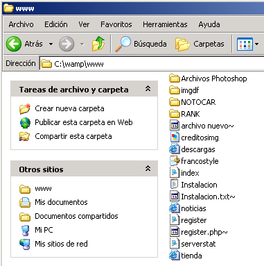The width and height of the screenshot is (264, 266).
Task: Select the creditosimg image file icon
Action: (175, 138)
